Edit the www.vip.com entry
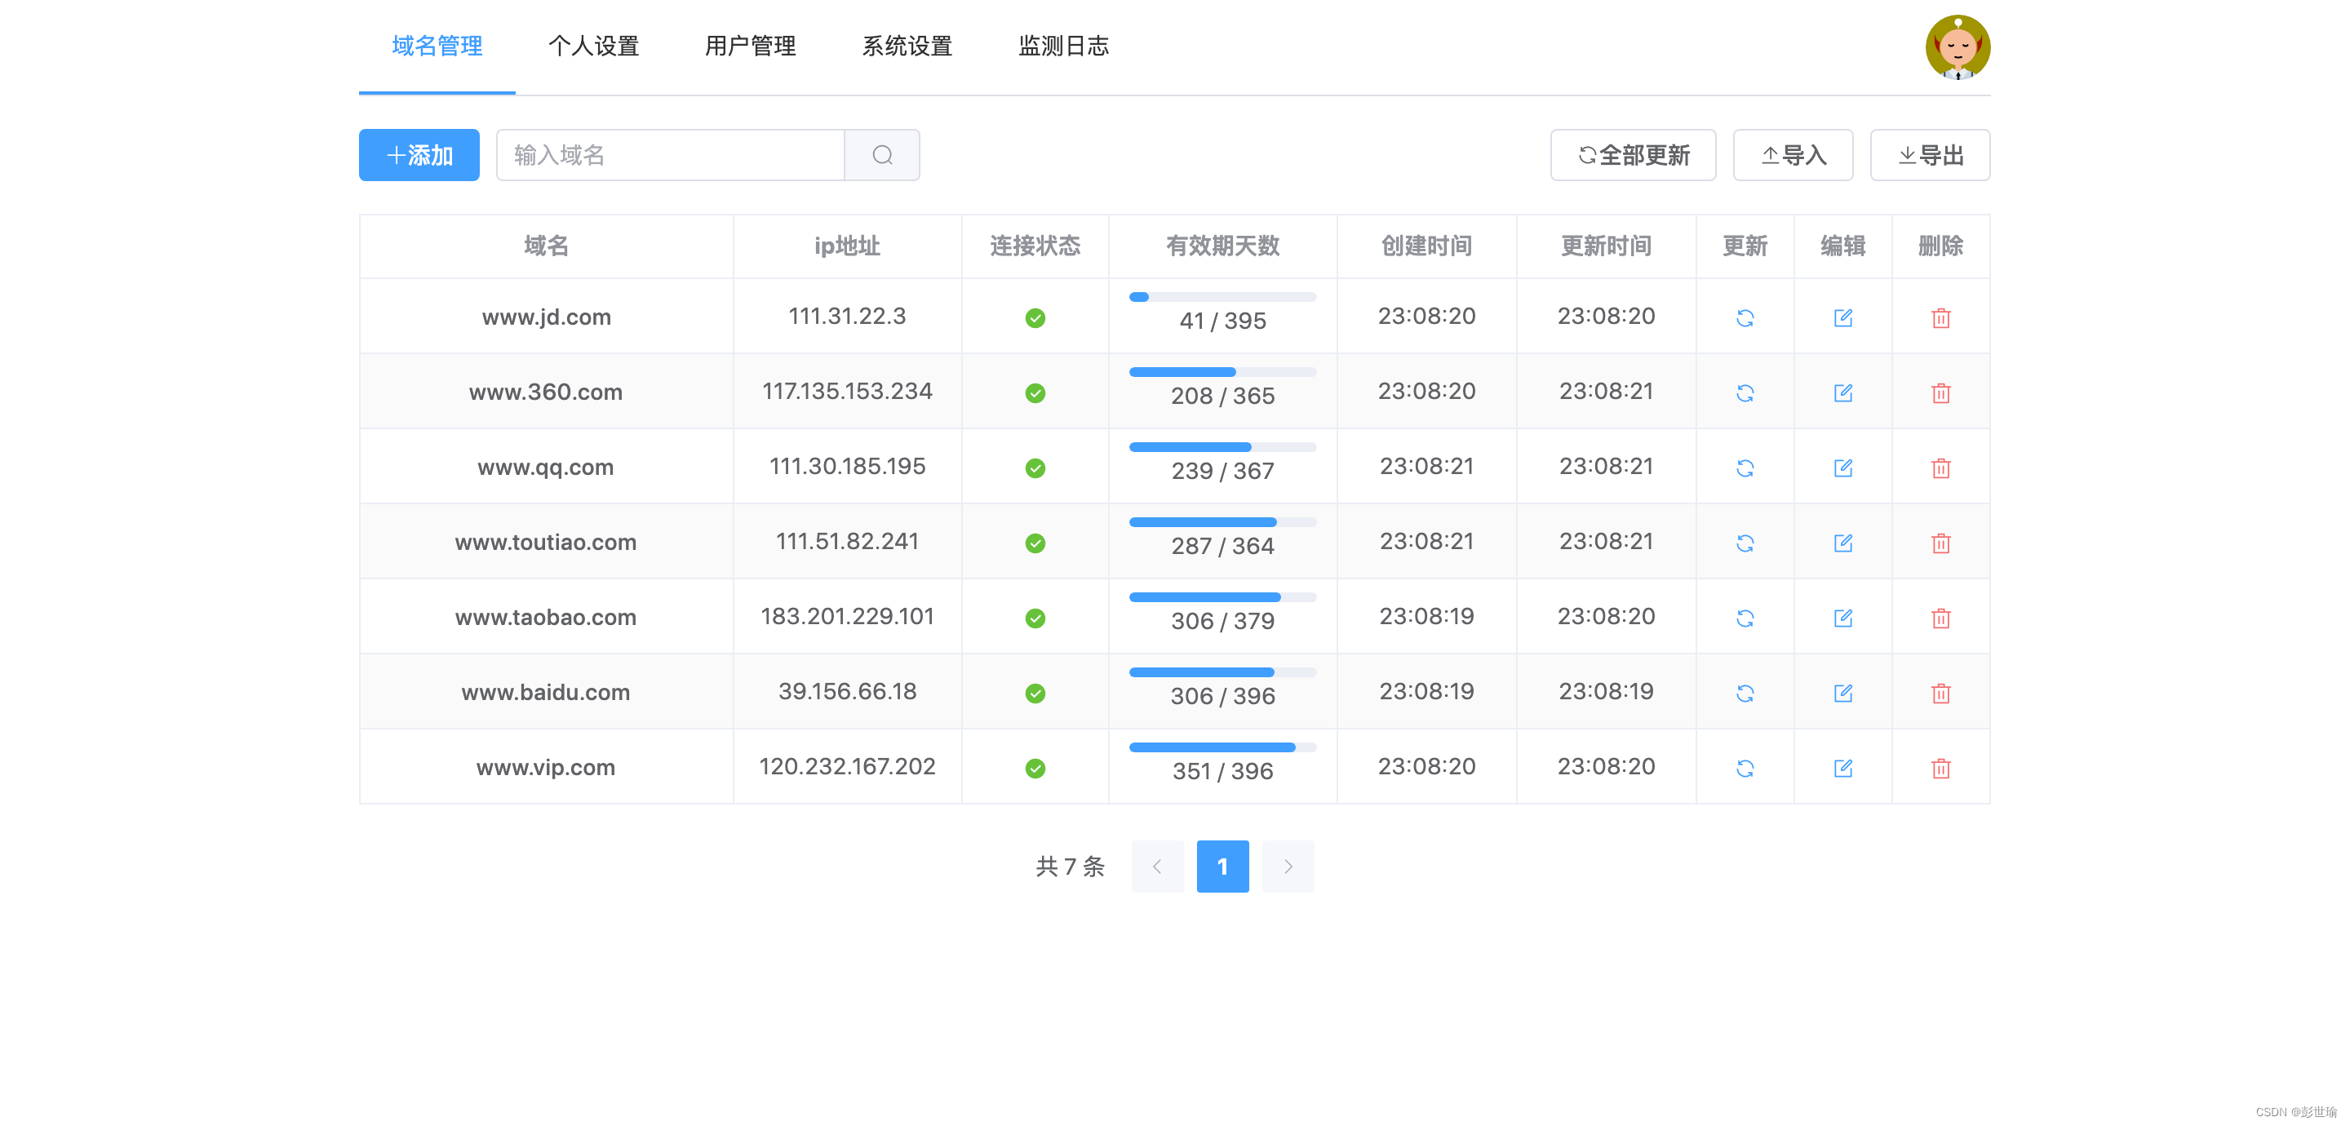Image resolution: width=2350 pixels, height=1126 pixels. click(x=1842, y=769)
